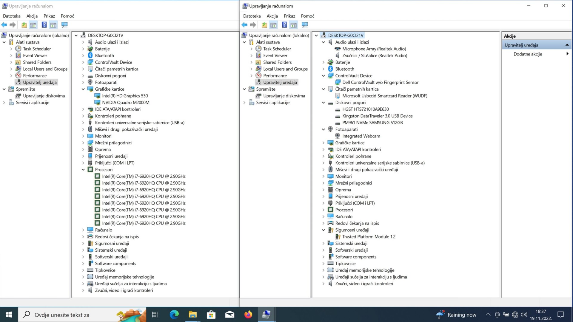Open Prikaz menu in left window
This screenshot has height=322, width=573.
coord(49,16)
